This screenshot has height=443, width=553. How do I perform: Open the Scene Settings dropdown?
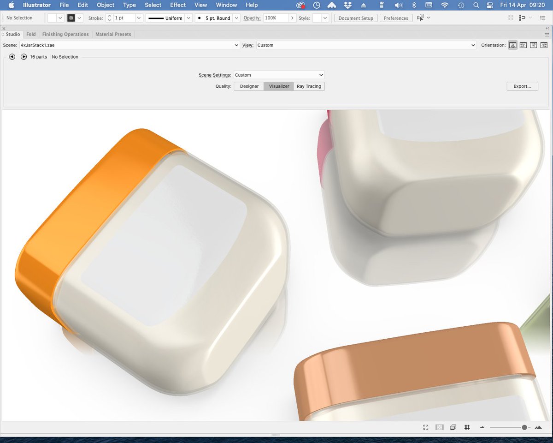click(x=279, y=75)
